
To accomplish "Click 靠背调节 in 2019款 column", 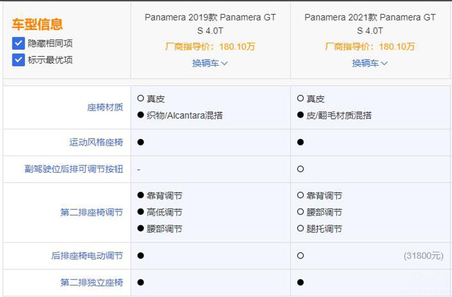I will tap(165, 196).
